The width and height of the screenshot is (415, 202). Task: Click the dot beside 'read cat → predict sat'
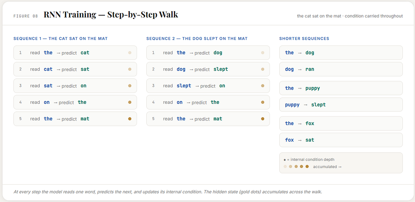click(130, 69)
